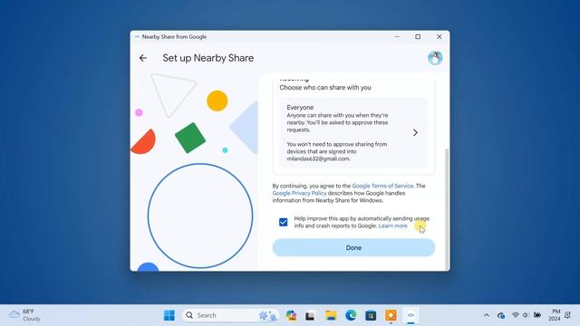Image resolution: width=580 pixels, height=326 pixels.
Task: Show hidden system tray icons
Action: tap(487, 315)
